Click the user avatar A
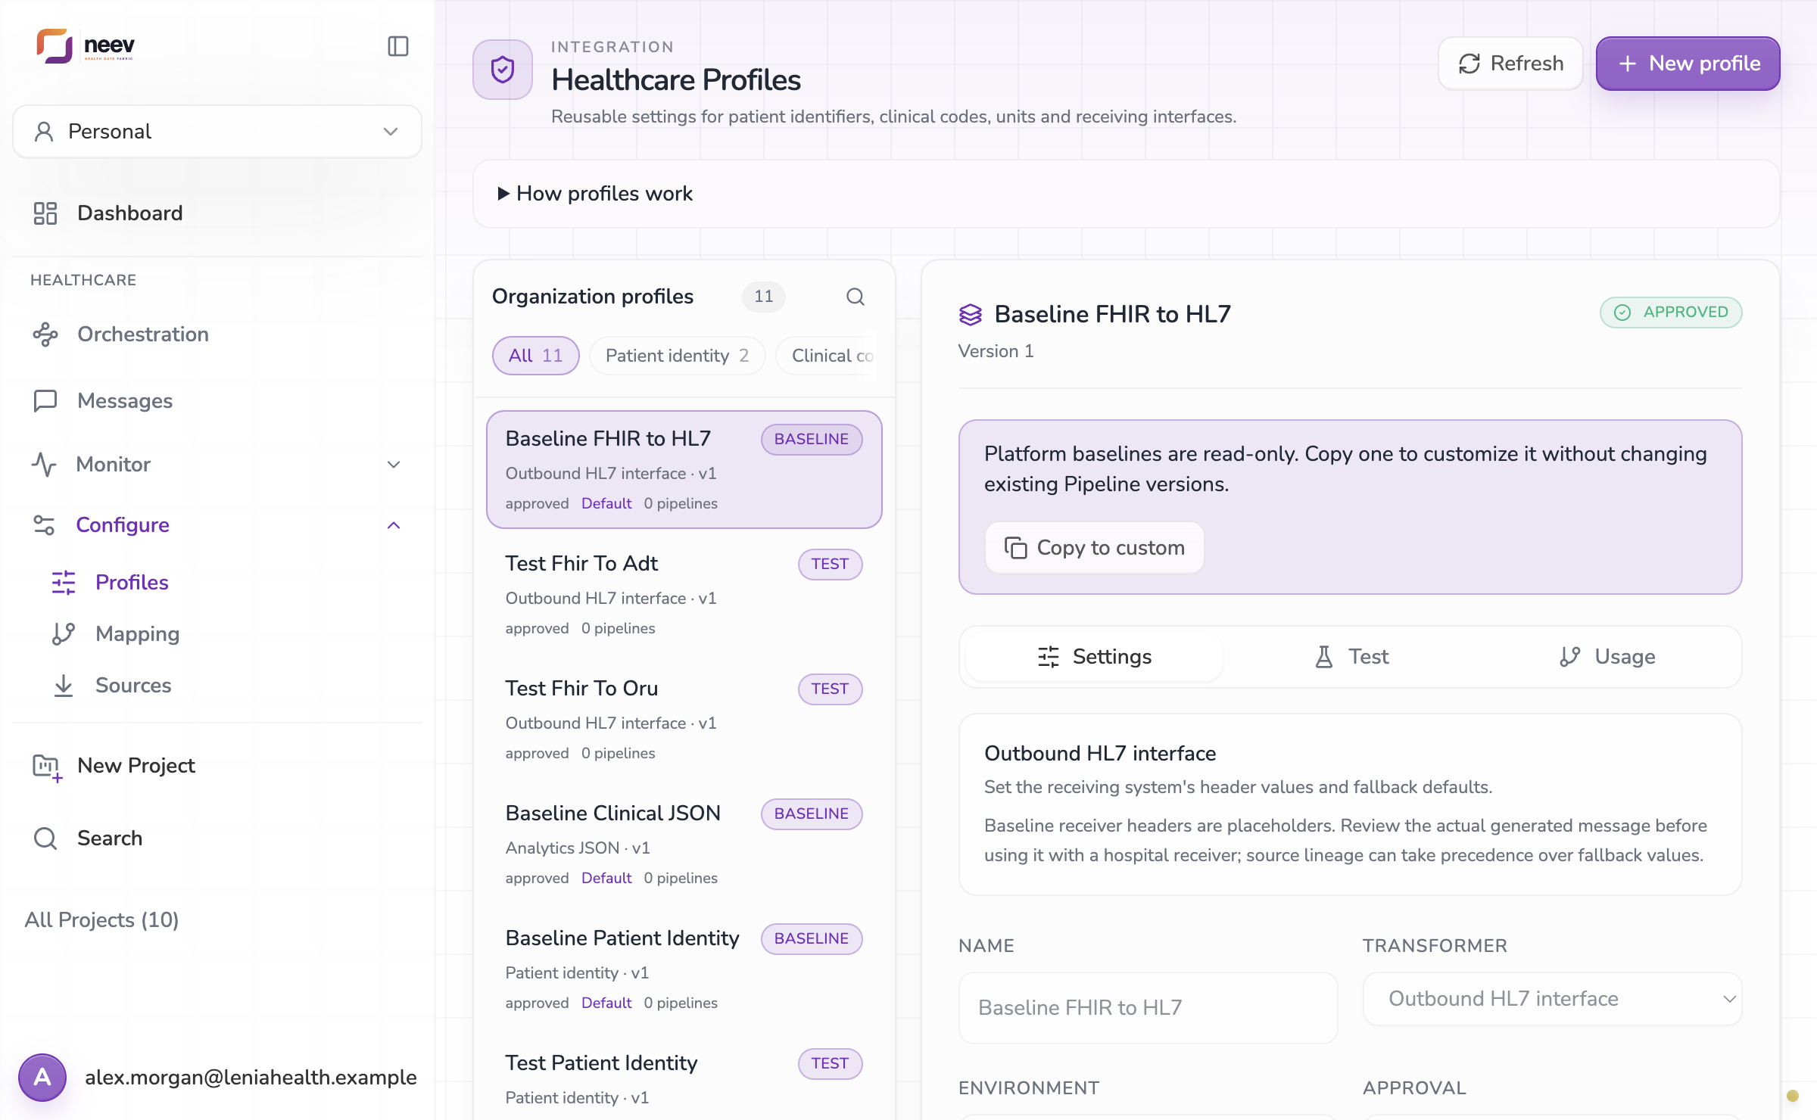Image resolution: width=1817 pixels, height=1120 pixels. (42, 1078)
